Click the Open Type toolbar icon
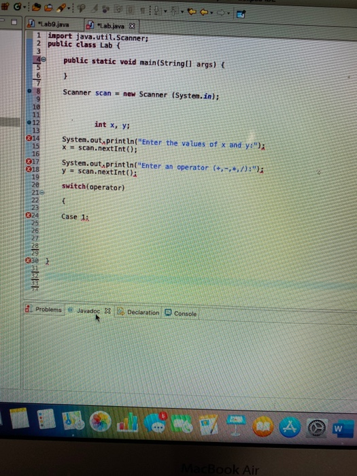 click(x=36, y=7)
